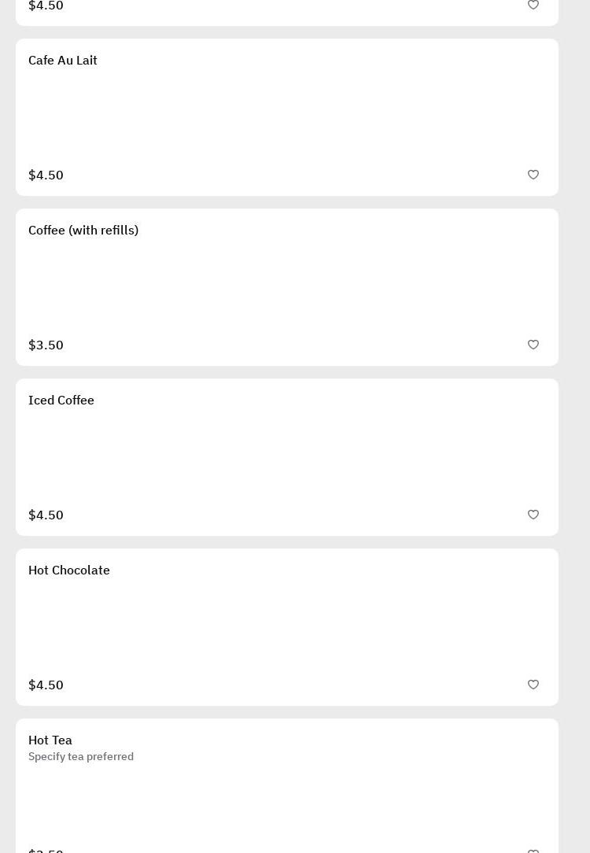Click the Hot Tea card body
The width and height of the screenshot is (590, 853).
287,799
